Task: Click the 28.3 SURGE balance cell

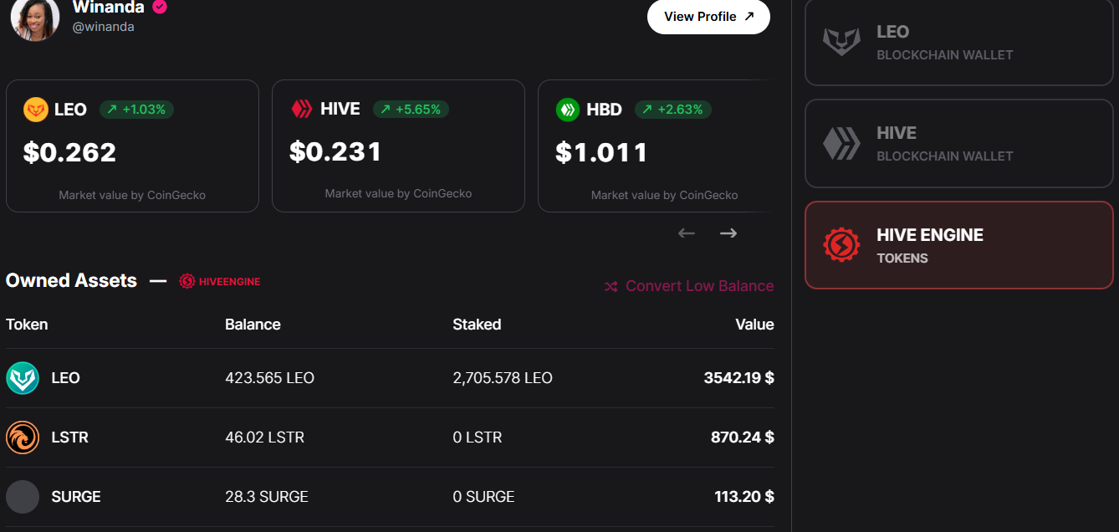Action: pos(267,497)
